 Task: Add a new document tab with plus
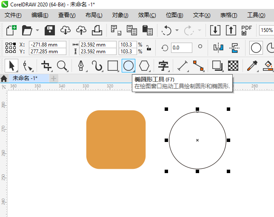(54, 78)
